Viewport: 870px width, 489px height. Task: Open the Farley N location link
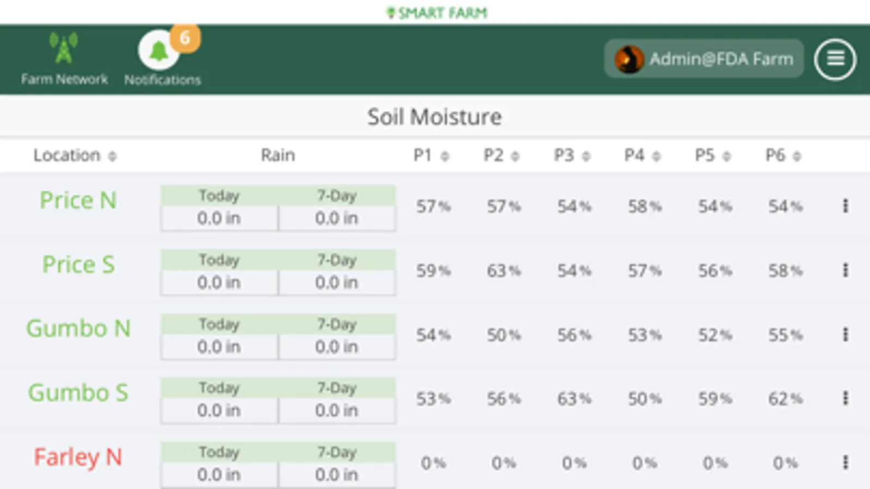(78, 457)
